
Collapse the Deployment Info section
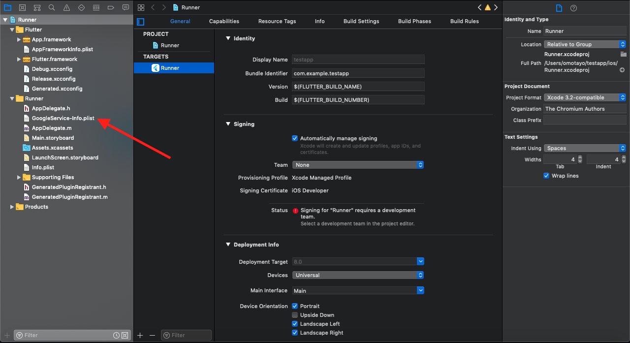228,245
